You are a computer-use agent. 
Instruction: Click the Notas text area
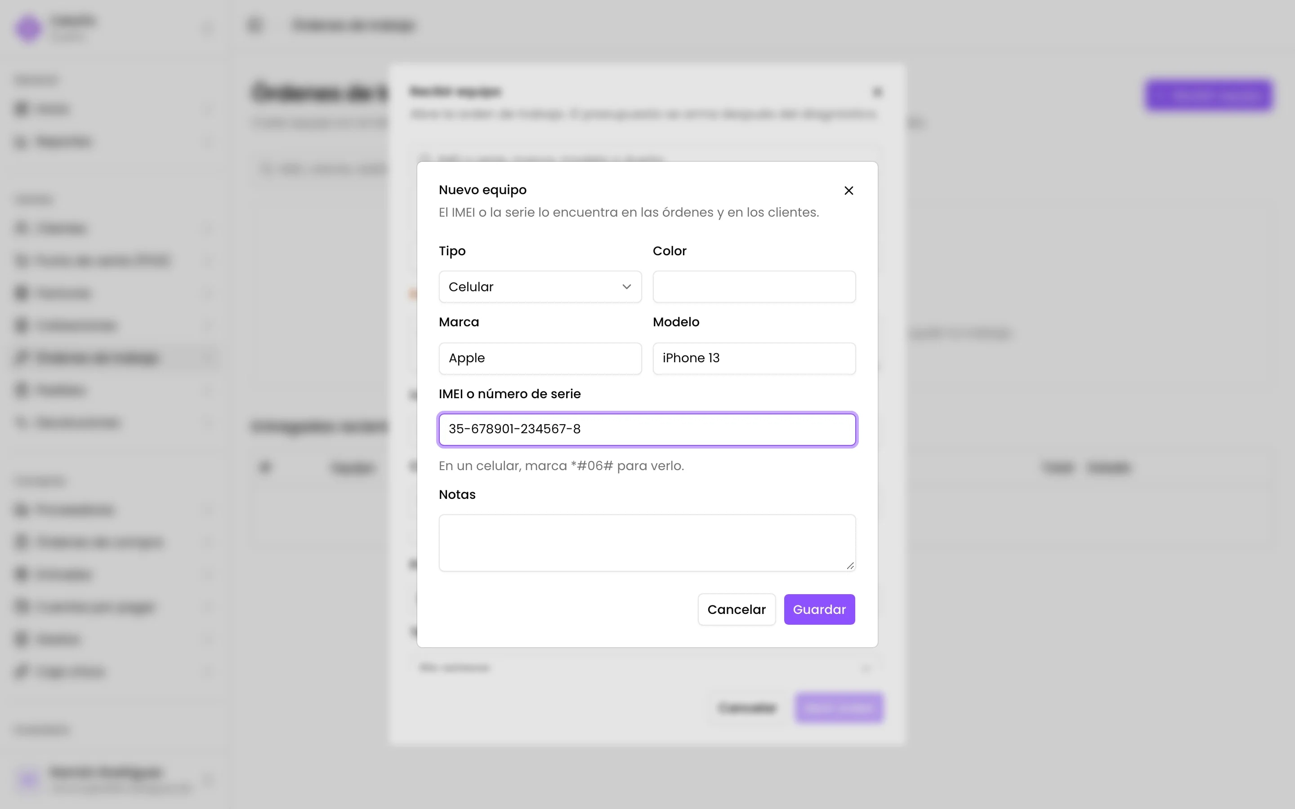tap(647, 542)
